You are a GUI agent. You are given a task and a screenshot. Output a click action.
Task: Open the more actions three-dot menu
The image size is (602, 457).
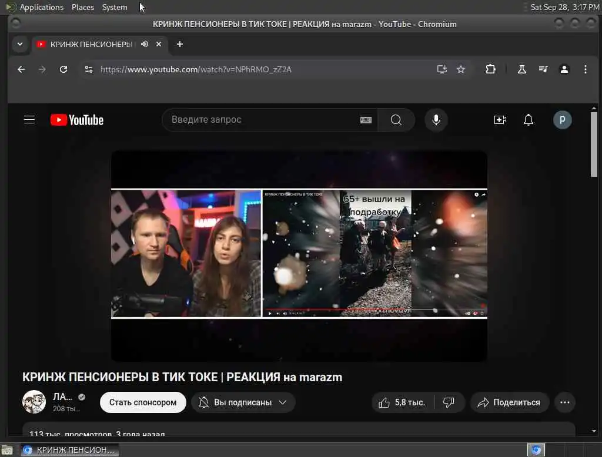click(565, 402)
